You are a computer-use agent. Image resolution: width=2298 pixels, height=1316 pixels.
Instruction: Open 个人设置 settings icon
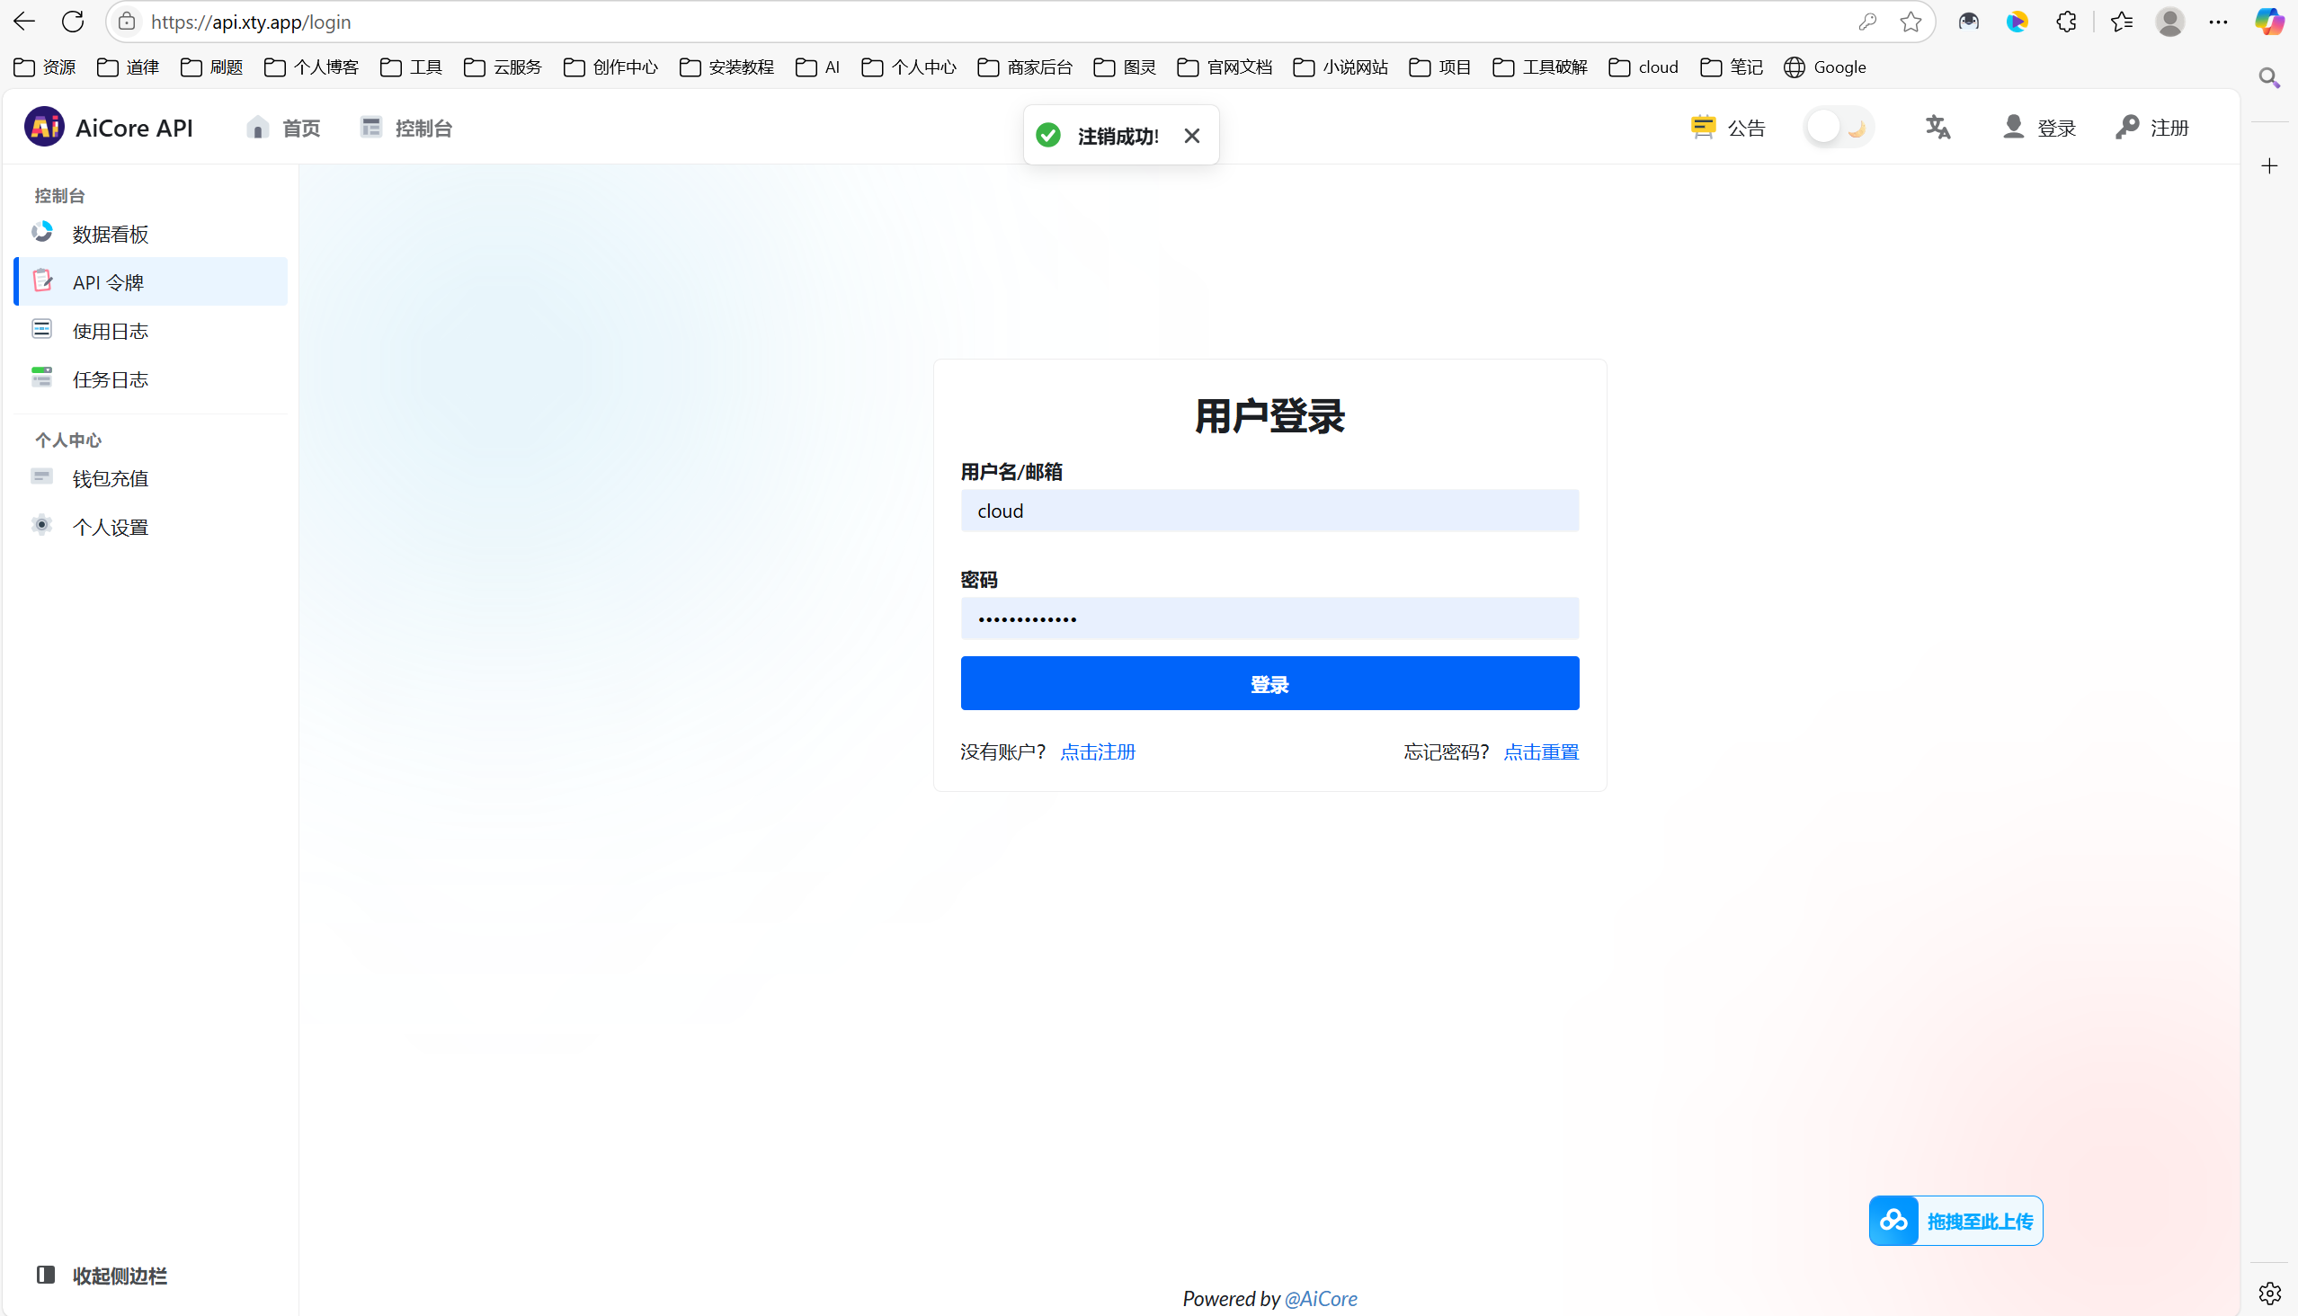[x=41, y=525]
